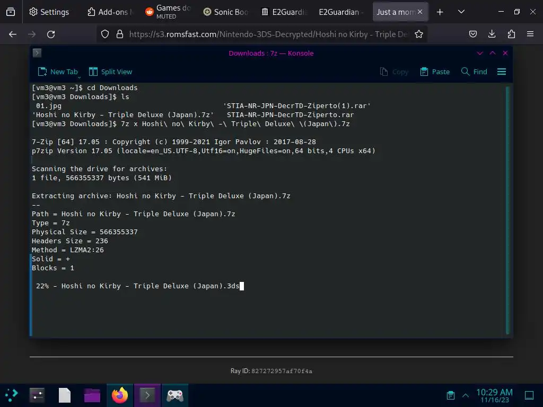The width and height of the screenshot is (543, 407).
Task: Click the show desktop icon
Action: [529, 395]
